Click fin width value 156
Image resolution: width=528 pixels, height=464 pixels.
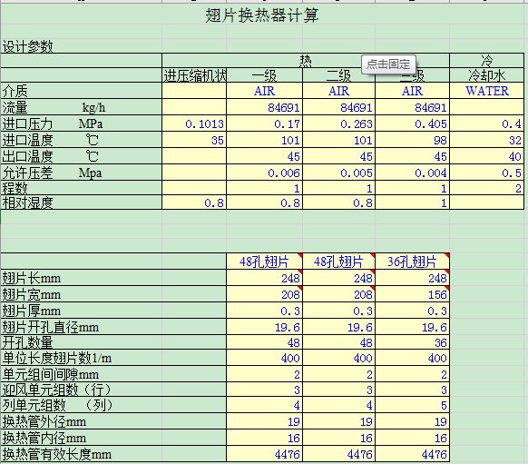point(413,294)
